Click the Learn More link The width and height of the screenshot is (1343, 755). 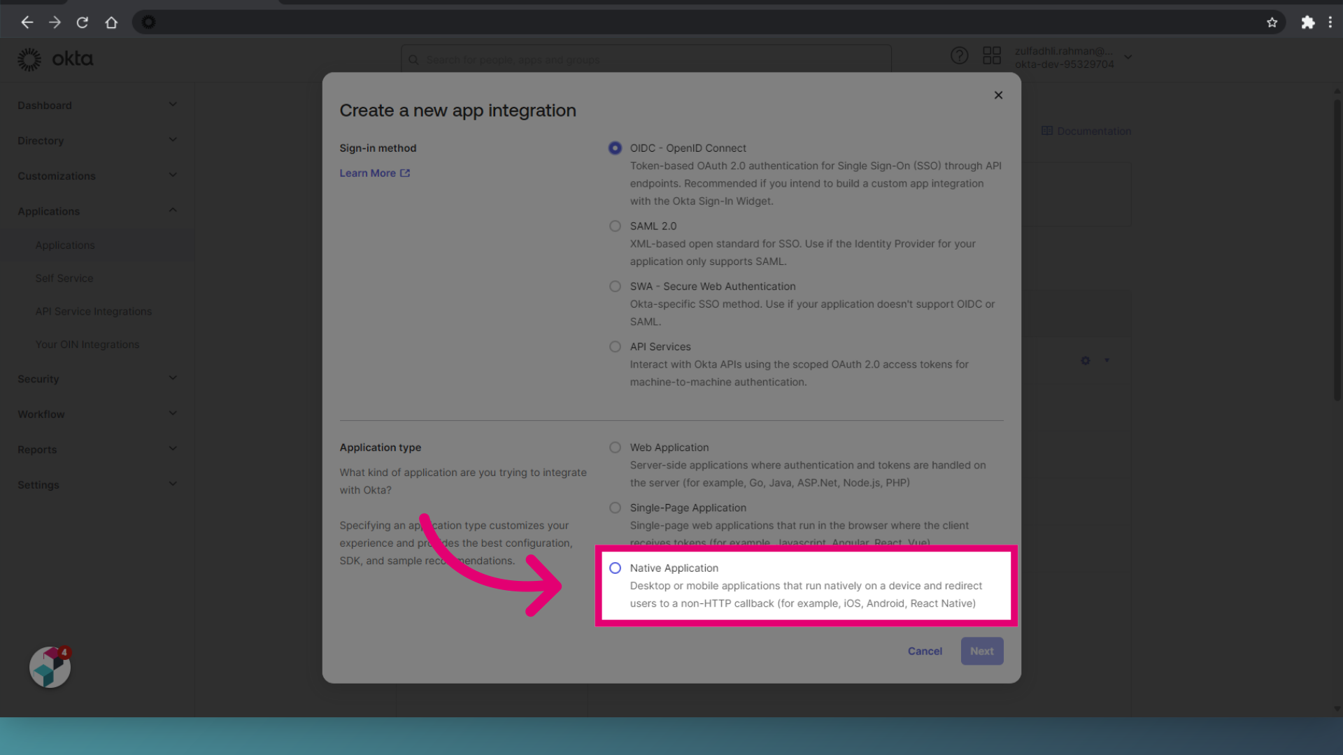(374, 173)
